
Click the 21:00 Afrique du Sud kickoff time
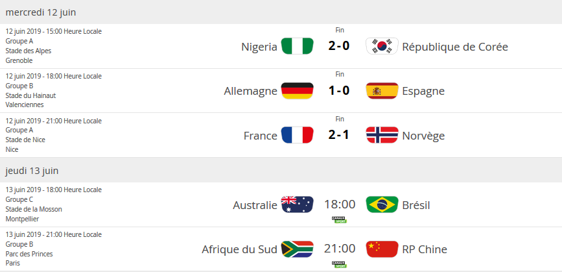[340, 249]
